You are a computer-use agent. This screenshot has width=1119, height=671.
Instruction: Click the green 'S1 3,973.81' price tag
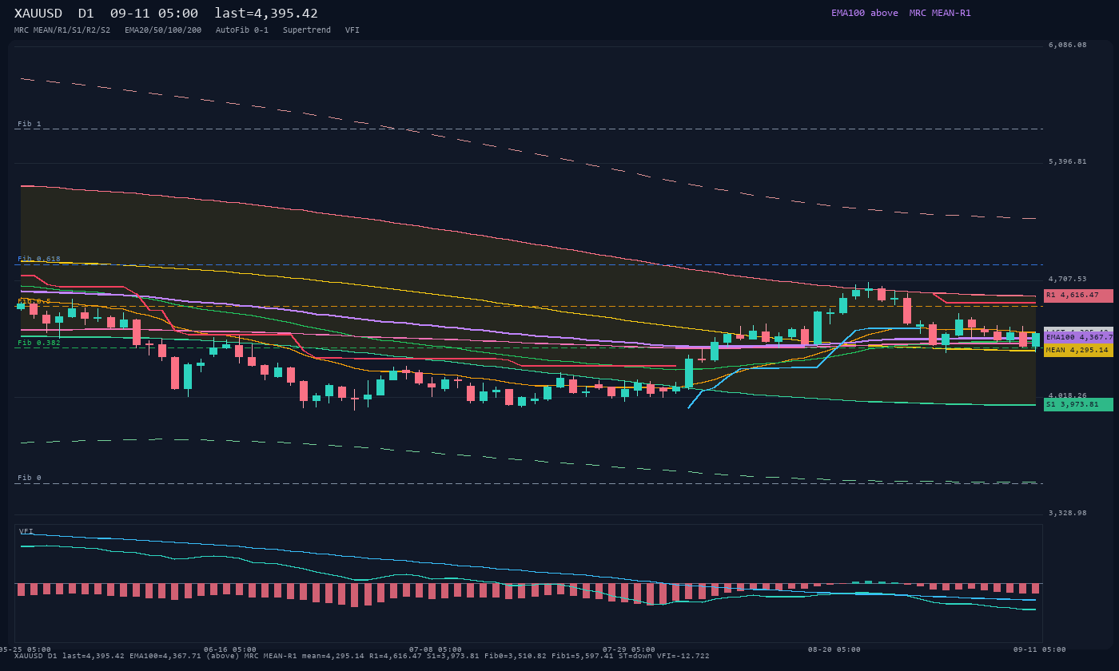[x=1078, y=404]
